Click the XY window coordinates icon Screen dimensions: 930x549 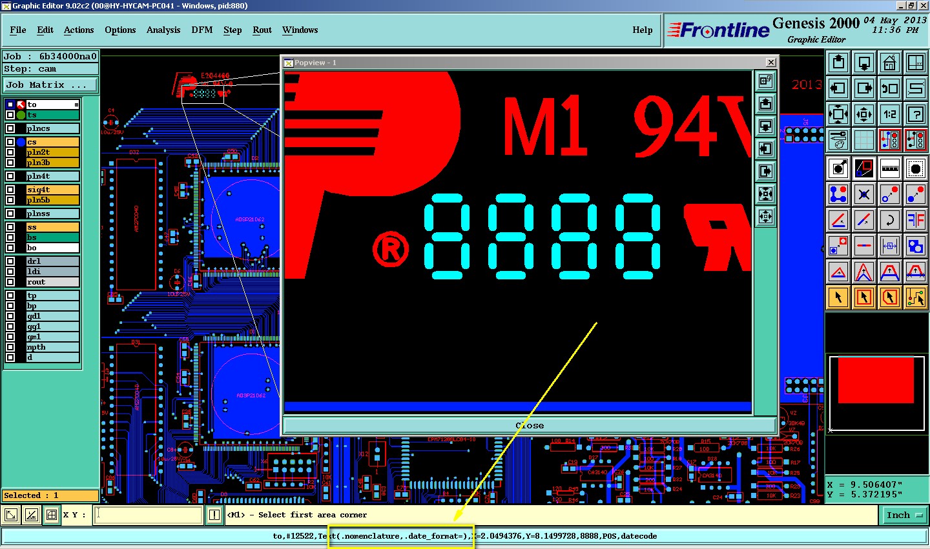pos(916,63)
